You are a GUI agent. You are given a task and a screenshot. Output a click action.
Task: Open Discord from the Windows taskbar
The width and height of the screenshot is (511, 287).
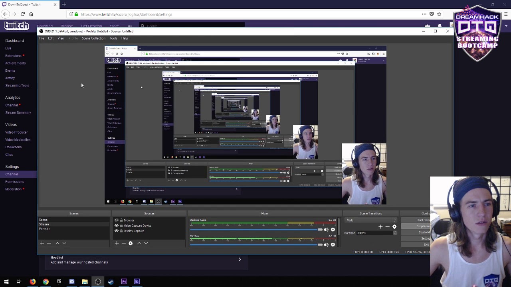[72, 282]
